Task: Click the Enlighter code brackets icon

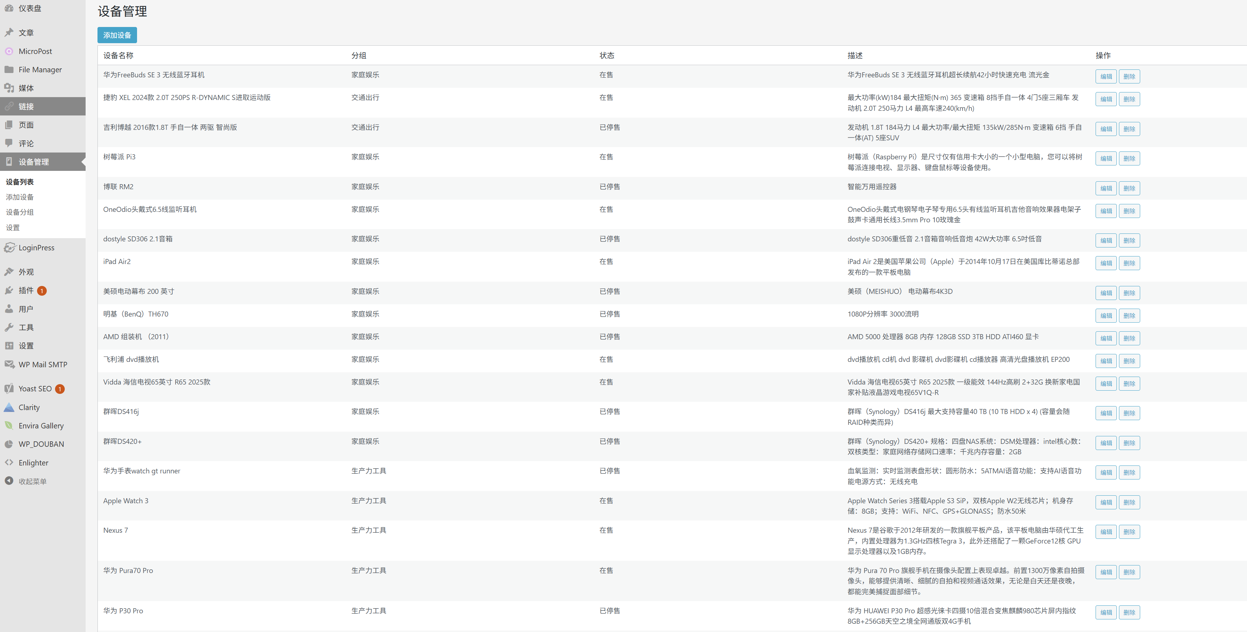Action: coord(9,463)
